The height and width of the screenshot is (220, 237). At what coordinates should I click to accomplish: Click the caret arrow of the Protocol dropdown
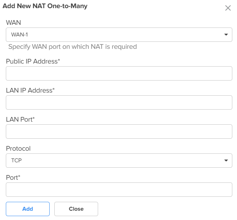[x=226, y=160]
